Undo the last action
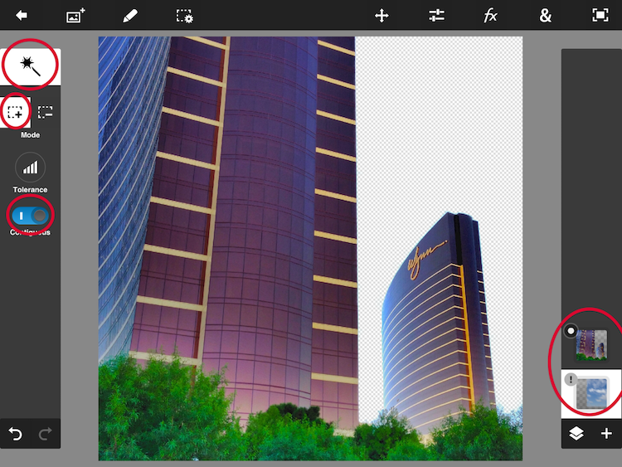Screen dimensions: 622x467 coord(15,434)
